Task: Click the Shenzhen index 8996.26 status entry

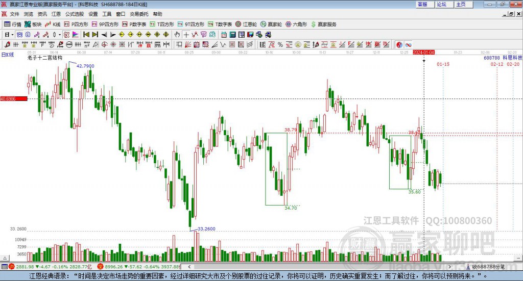Action: pos(138,267)
